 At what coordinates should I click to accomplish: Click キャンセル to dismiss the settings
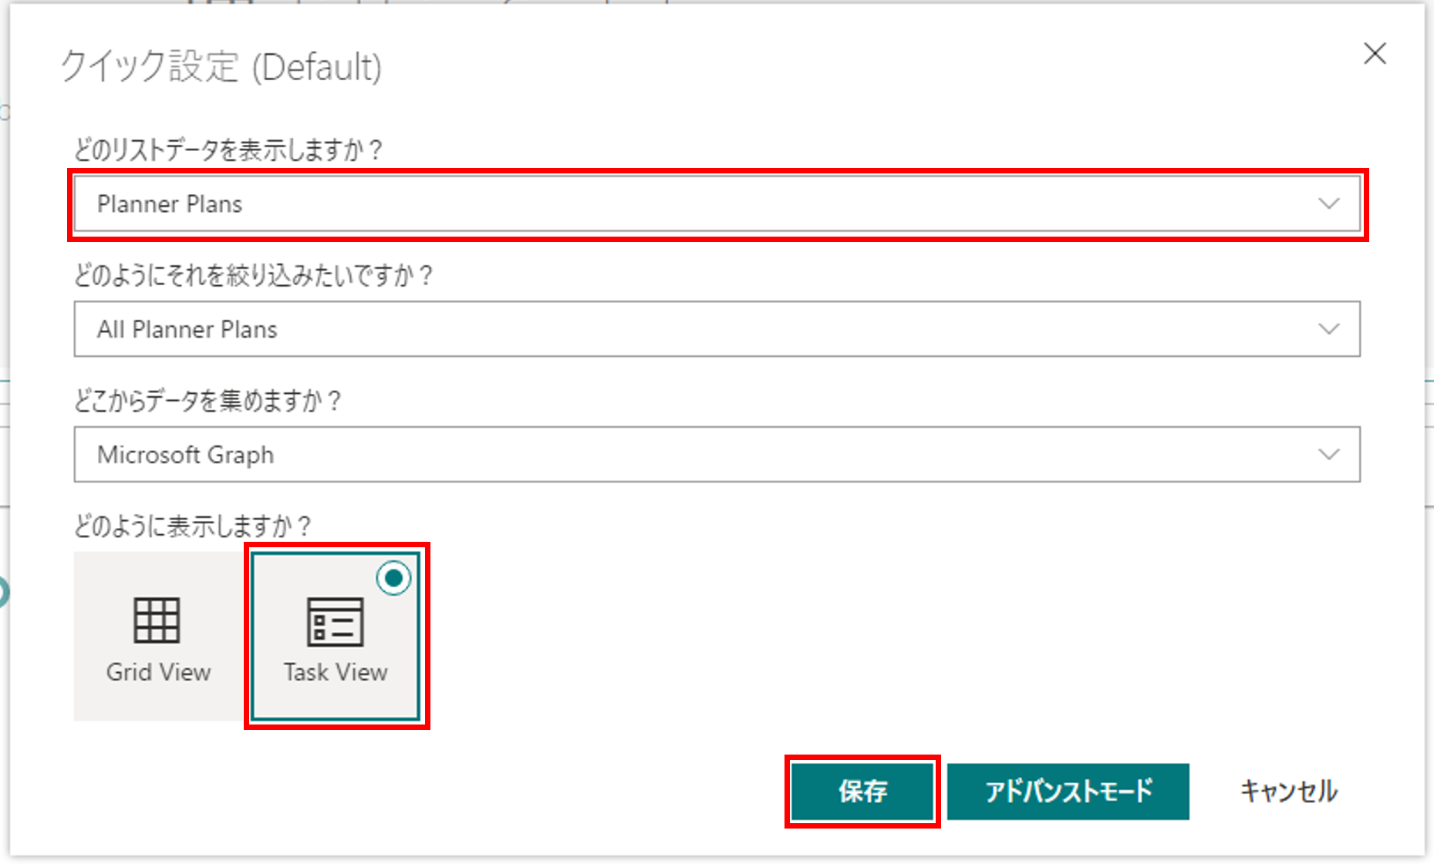1288,792
